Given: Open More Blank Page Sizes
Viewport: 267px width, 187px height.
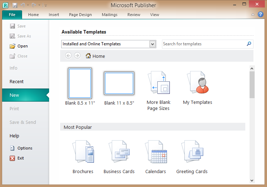Looking at the screenshot, I should [158, 91].
